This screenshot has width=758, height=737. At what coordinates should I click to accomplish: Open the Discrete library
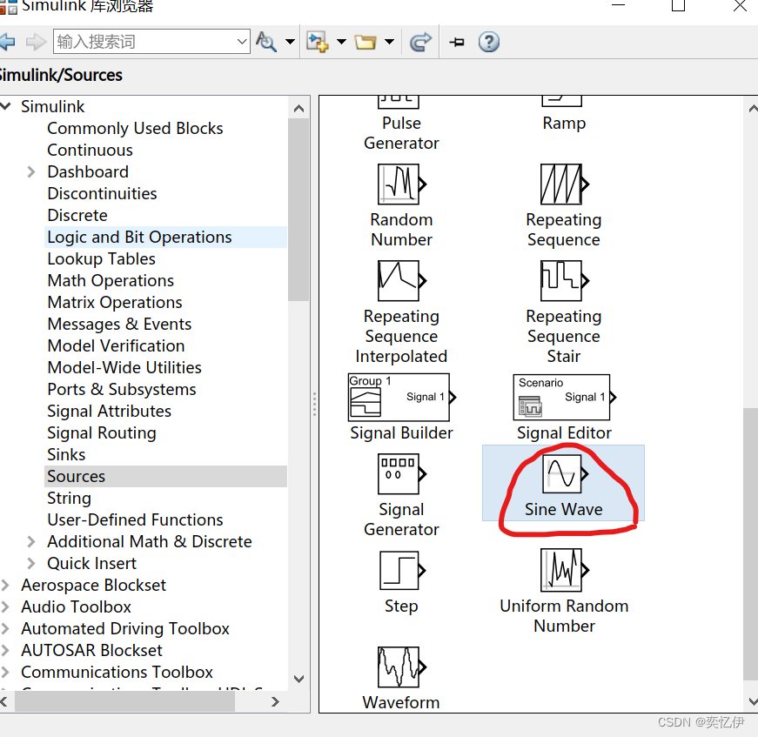tap(77, 215)
